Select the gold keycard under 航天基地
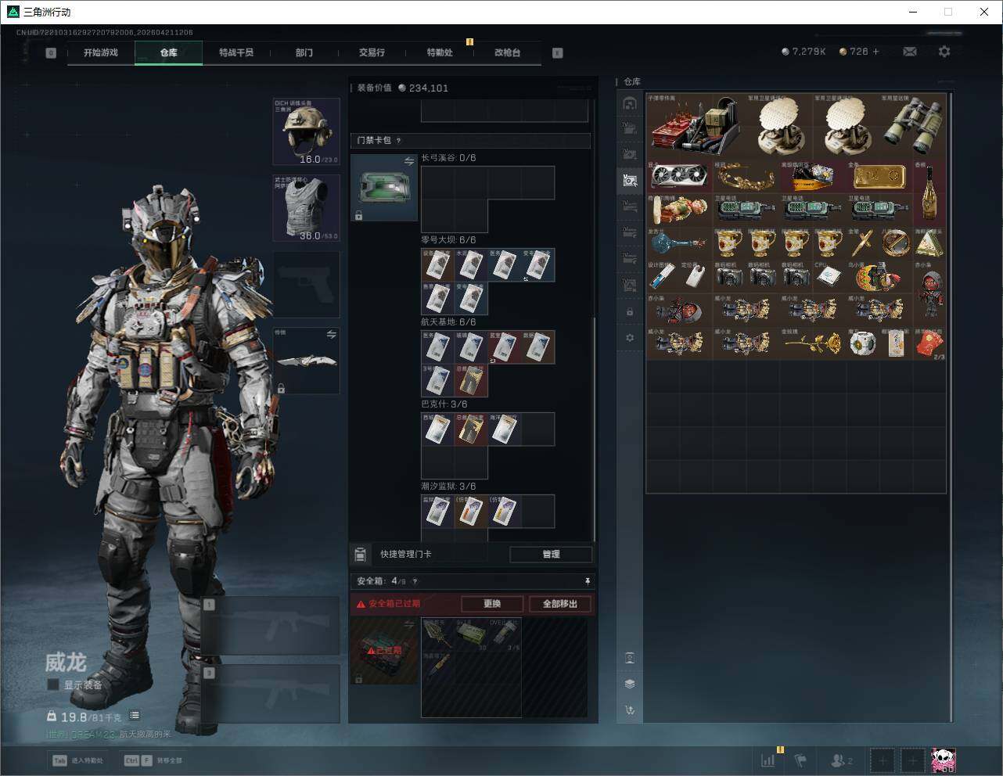This screenshot has height=776, width=1003. click(471, 380)
